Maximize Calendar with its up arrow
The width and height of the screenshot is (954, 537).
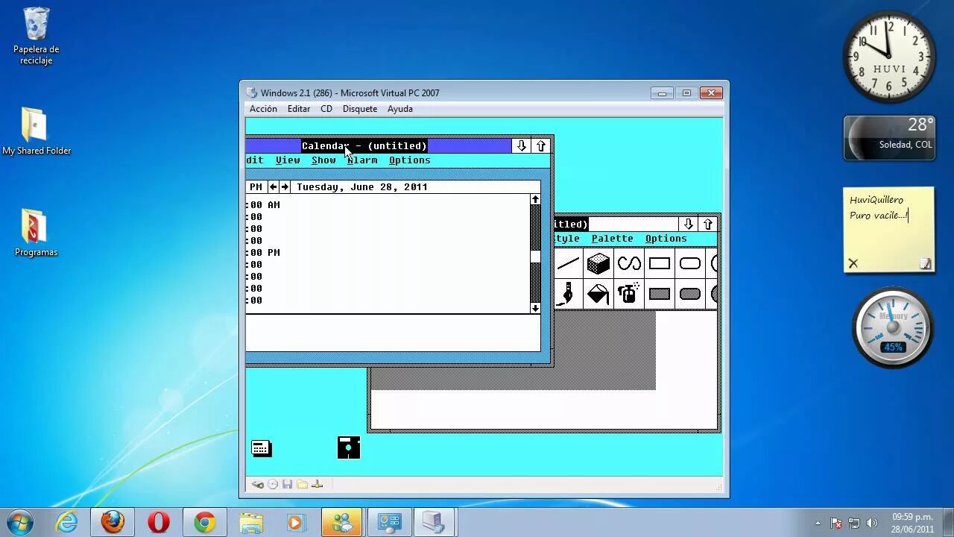[x=541, y=146]
